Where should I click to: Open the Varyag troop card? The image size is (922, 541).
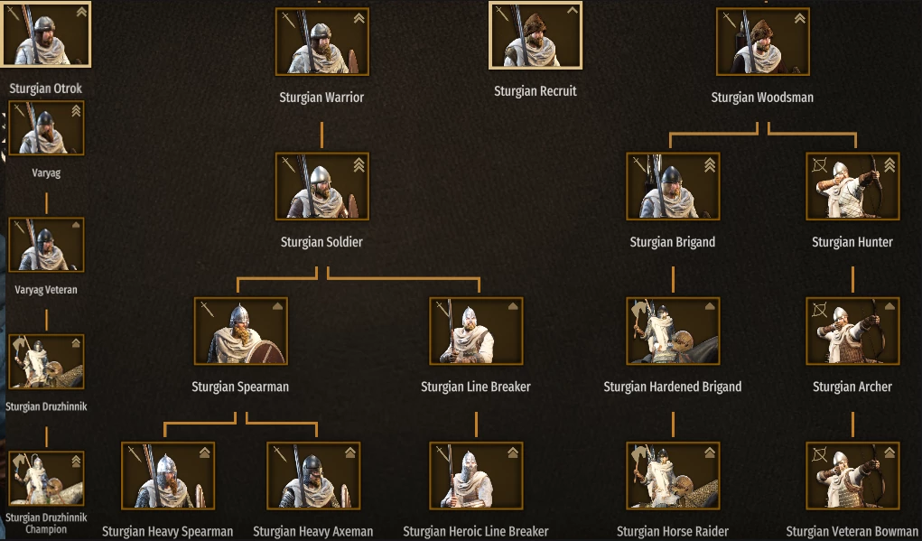[46, 128]
